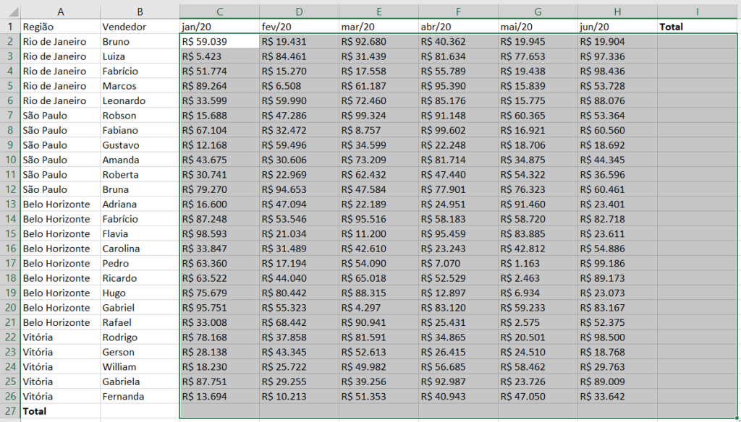Click Vitória region cell in row 22

(61, 337)
